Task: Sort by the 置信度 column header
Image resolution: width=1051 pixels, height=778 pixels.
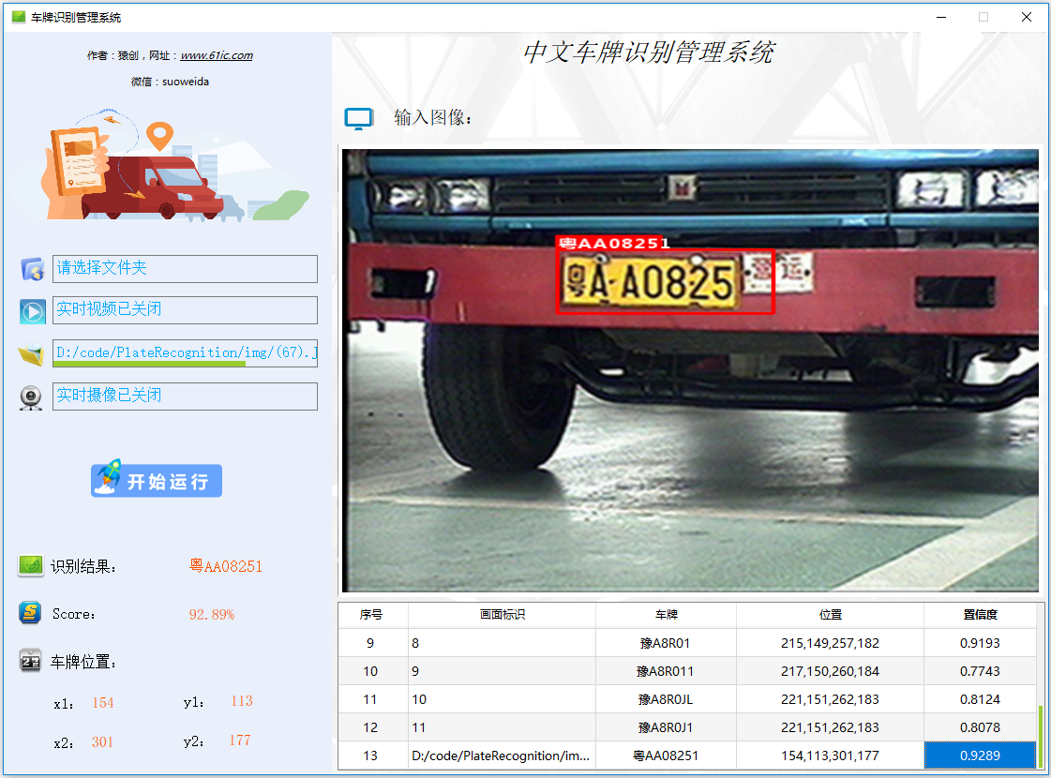Action: tap(980, 615)
